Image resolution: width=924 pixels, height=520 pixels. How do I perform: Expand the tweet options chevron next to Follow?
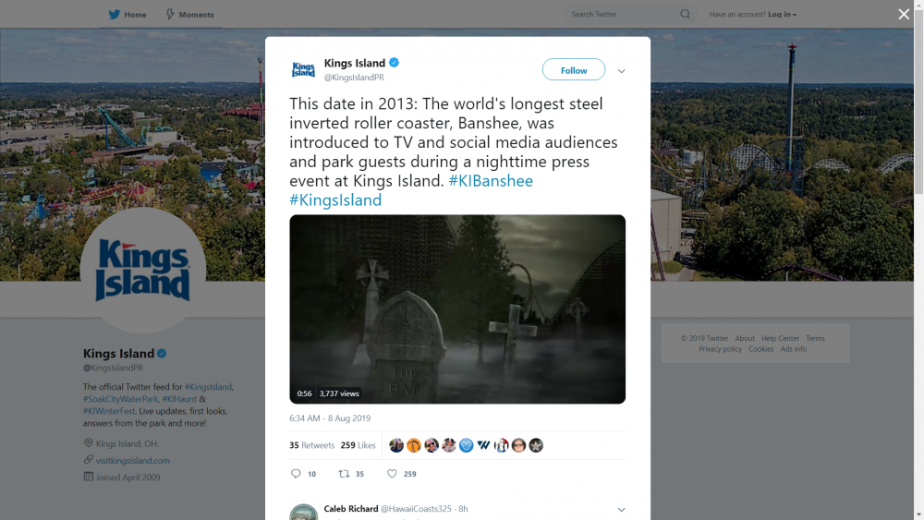621,71
